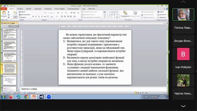Expand shapes gallery More arrow
Viewport: 197px width, 111px height.
click(x=119, y=17)
